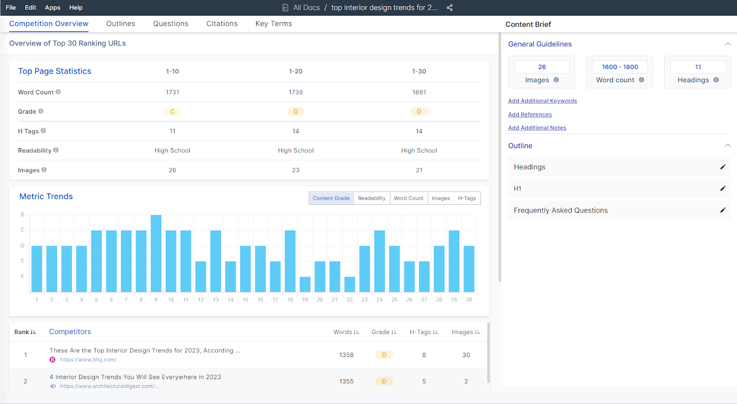Collapse the Outline section chevron

click(727, 145)
